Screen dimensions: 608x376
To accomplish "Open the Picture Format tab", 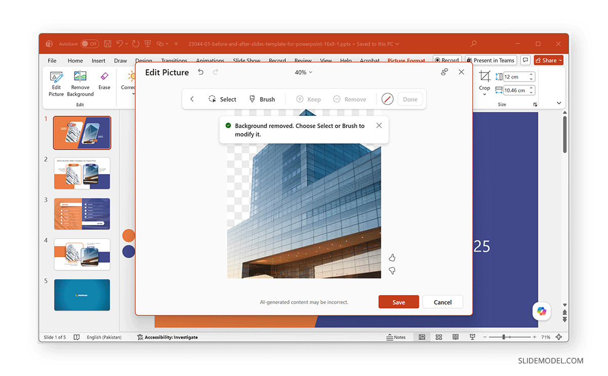I will [x=406, y=60].
